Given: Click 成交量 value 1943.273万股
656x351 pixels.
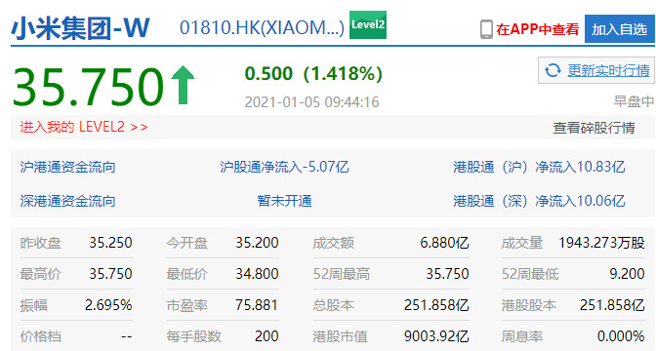Looking at the screenshot, I should pos(601,243).
